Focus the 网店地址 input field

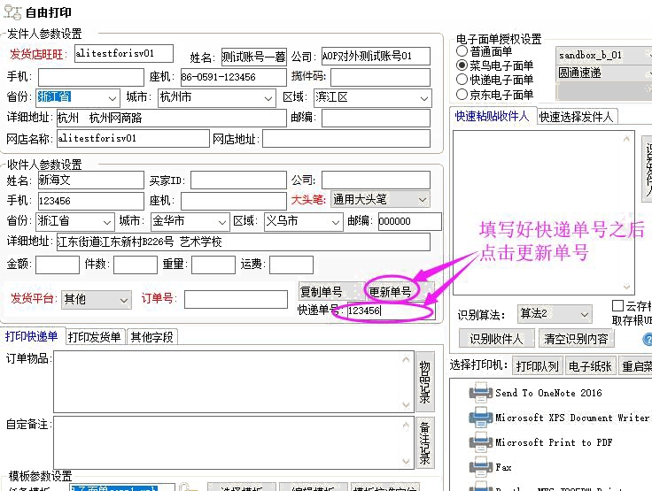(x=346, y=138)
